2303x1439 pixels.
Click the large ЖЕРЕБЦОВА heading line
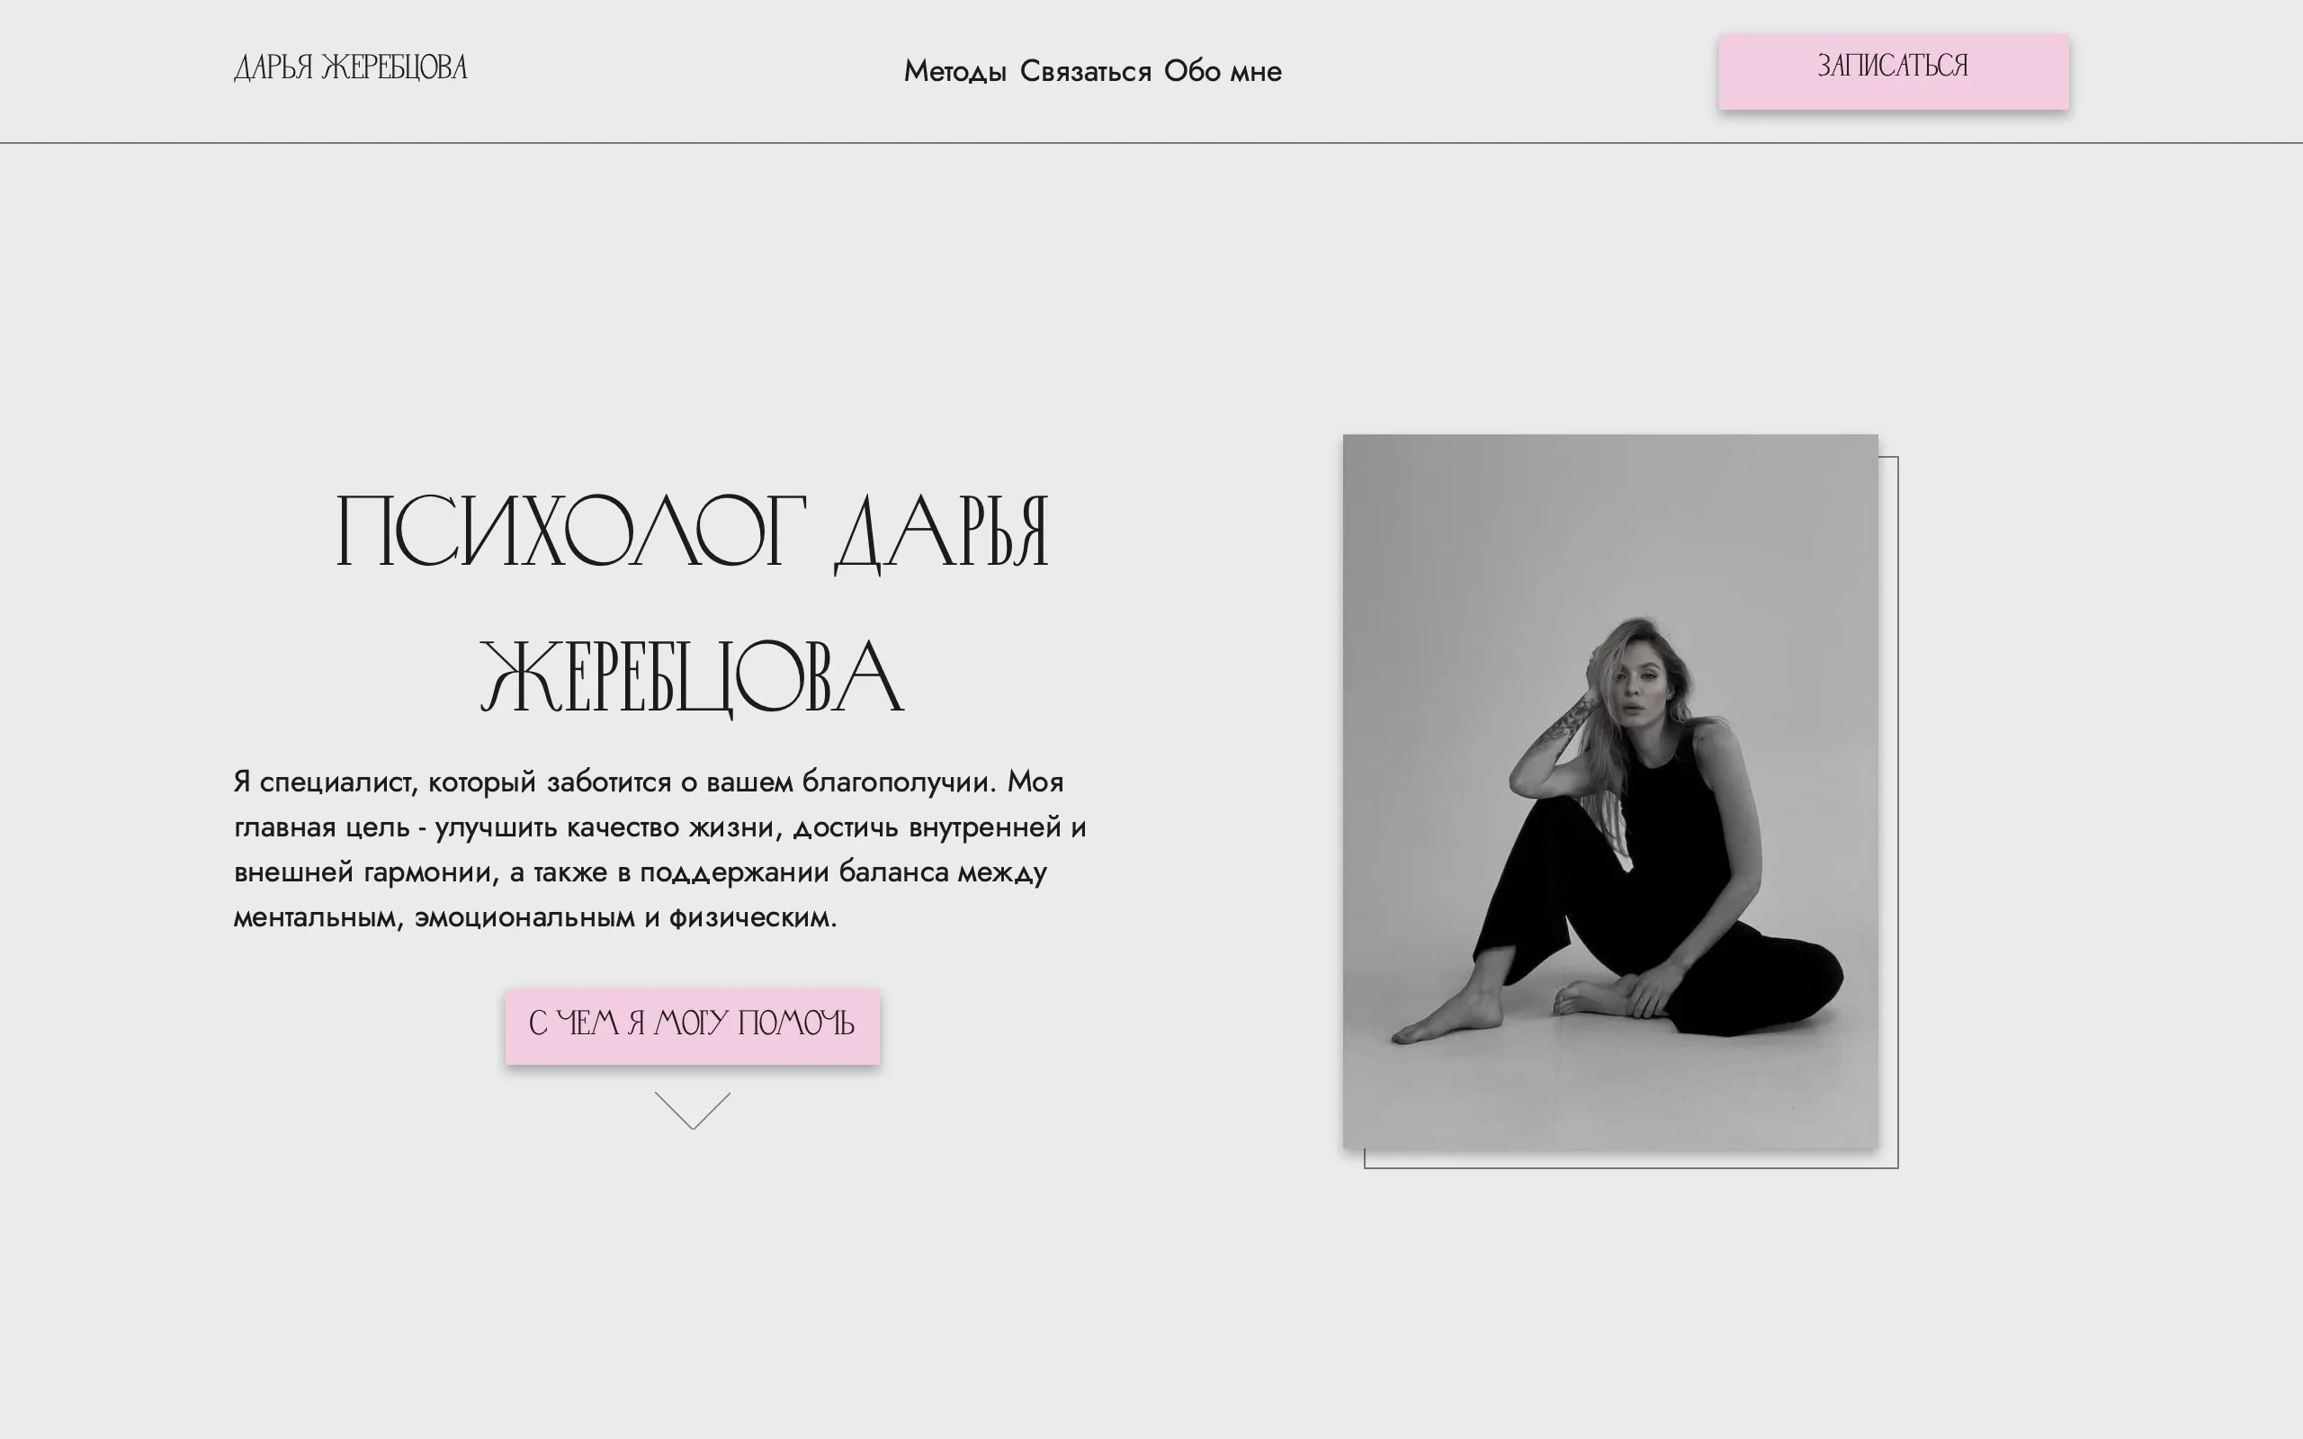pyautogui.click(x=692, y=677)
